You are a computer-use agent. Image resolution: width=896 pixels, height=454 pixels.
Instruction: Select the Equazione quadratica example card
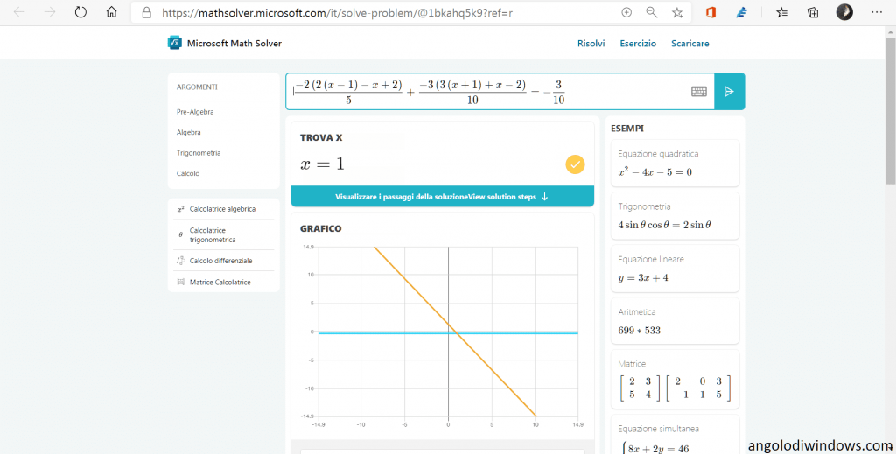pyautogui.click(x=674, y=163)
